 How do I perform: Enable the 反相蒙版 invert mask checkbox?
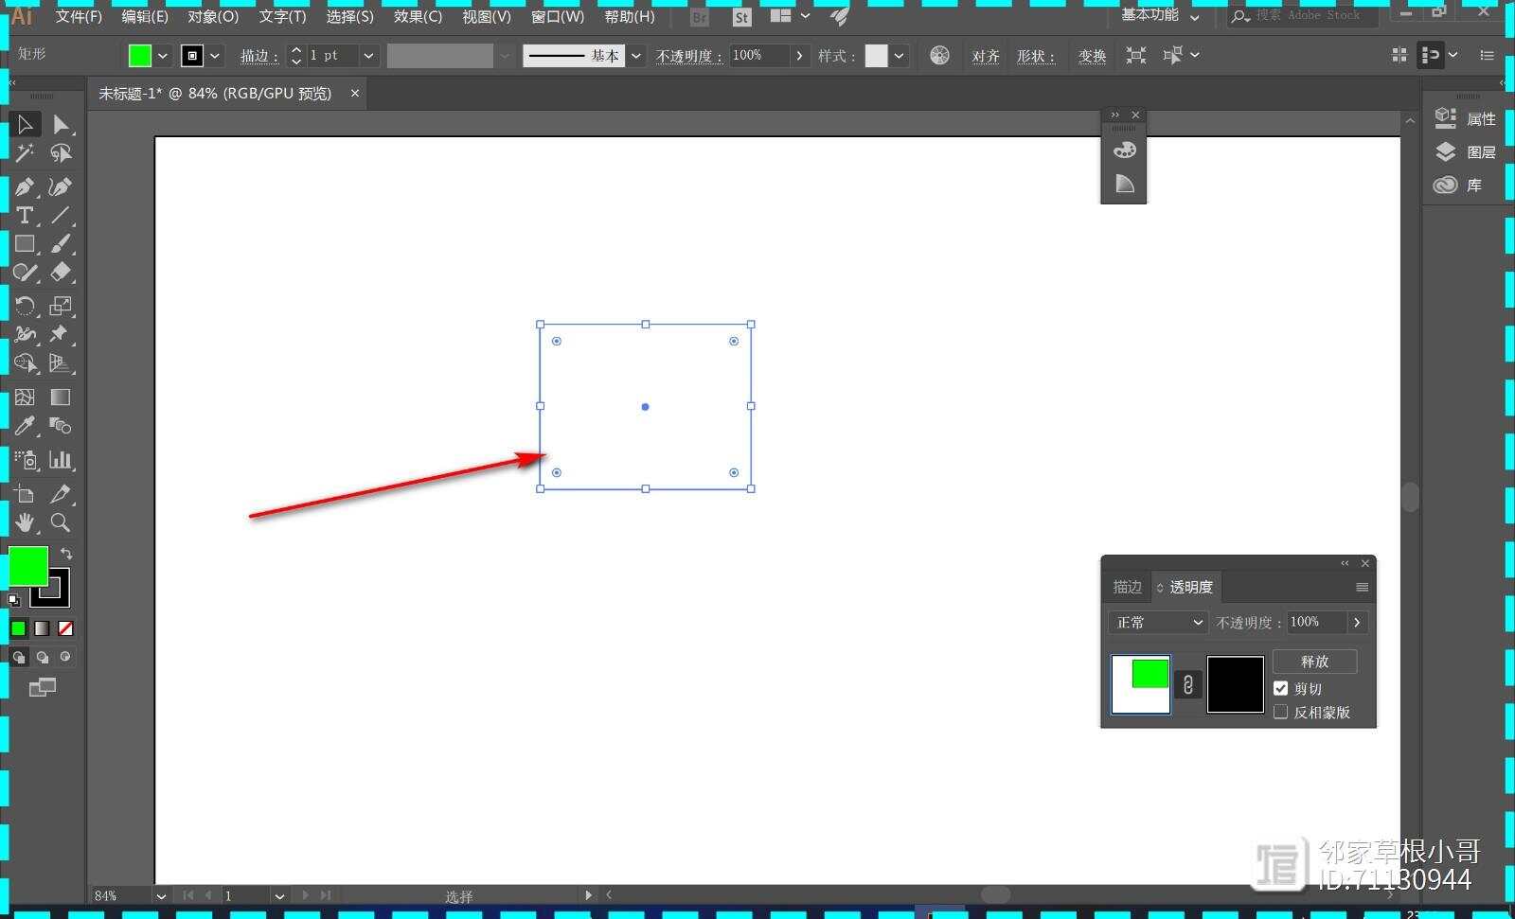click(x=1281, y=712)
